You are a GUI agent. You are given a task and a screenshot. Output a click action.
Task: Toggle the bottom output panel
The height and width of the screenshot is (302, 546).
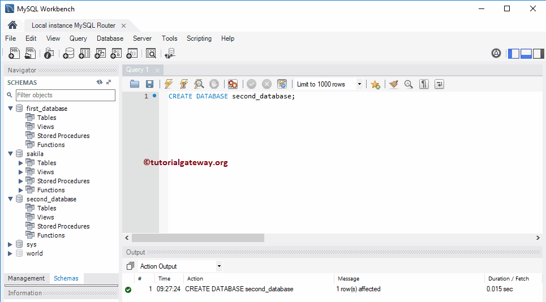[526, 54]
